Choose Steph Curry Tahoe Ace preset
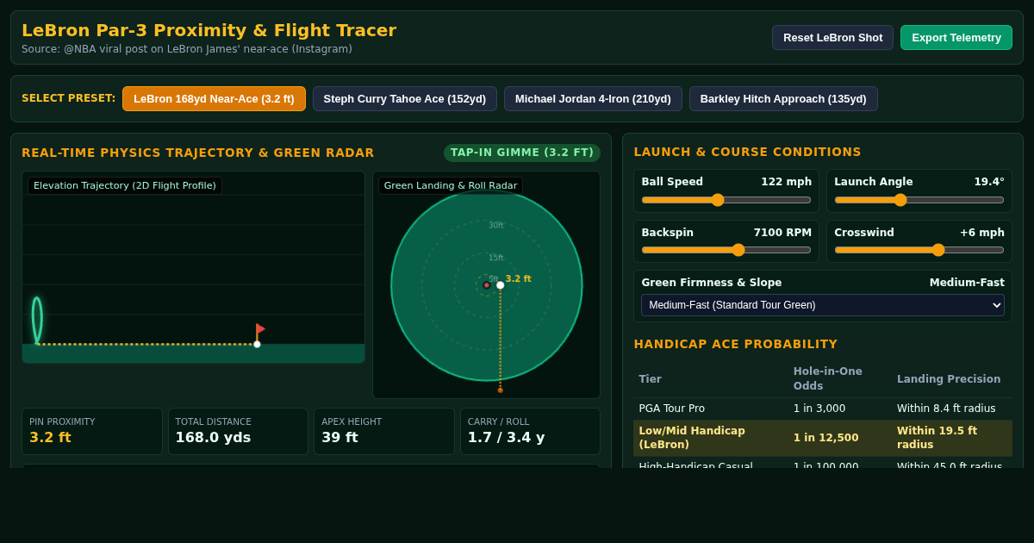 tap(405, 98)
